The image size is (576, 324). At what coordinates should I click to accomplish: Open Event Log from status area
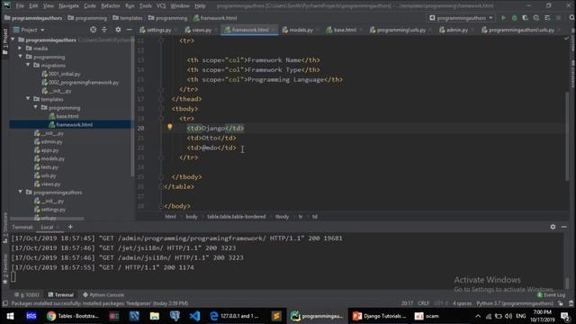point(551,295)
